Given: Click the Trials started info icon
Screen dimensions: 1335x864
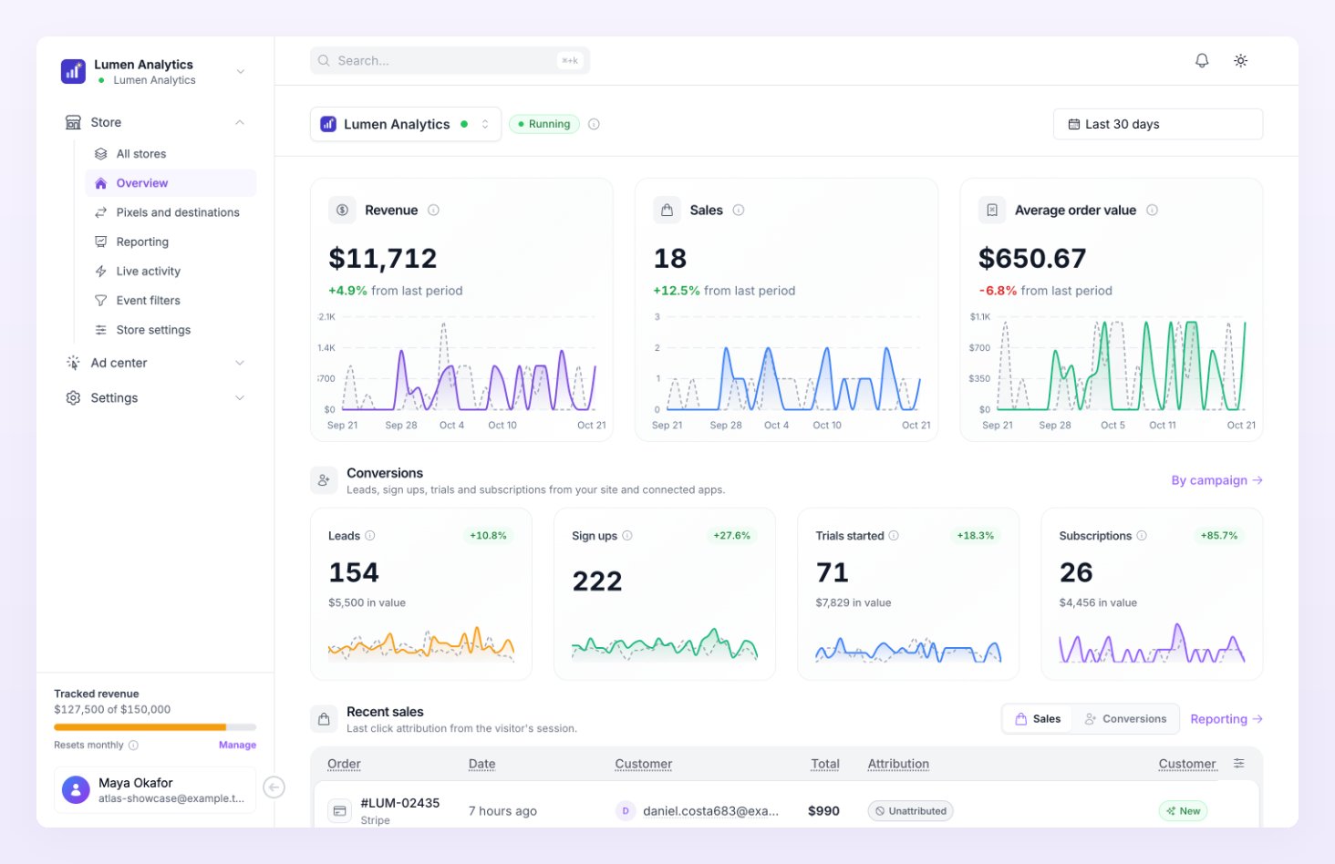Looking at the screenshot, I should [x=894, y=536].
